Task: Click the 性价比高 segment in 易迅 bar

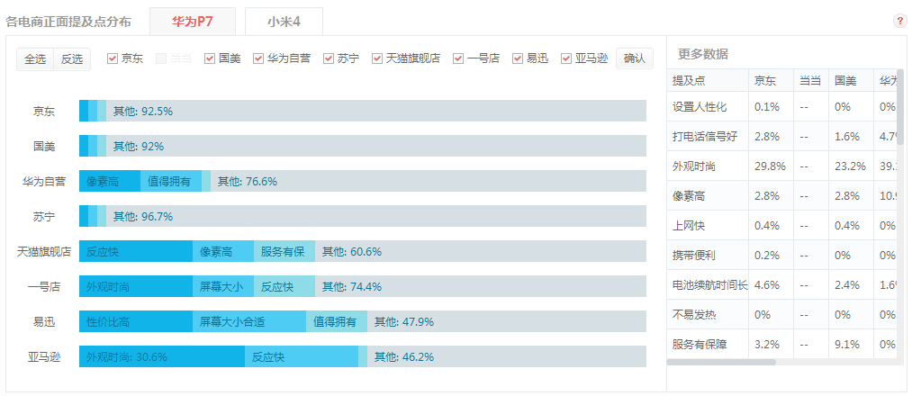Action: click(x=136, y=321)
